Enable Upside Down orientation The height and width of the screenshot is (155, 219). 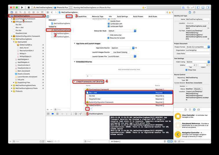(x=109, y=21)
